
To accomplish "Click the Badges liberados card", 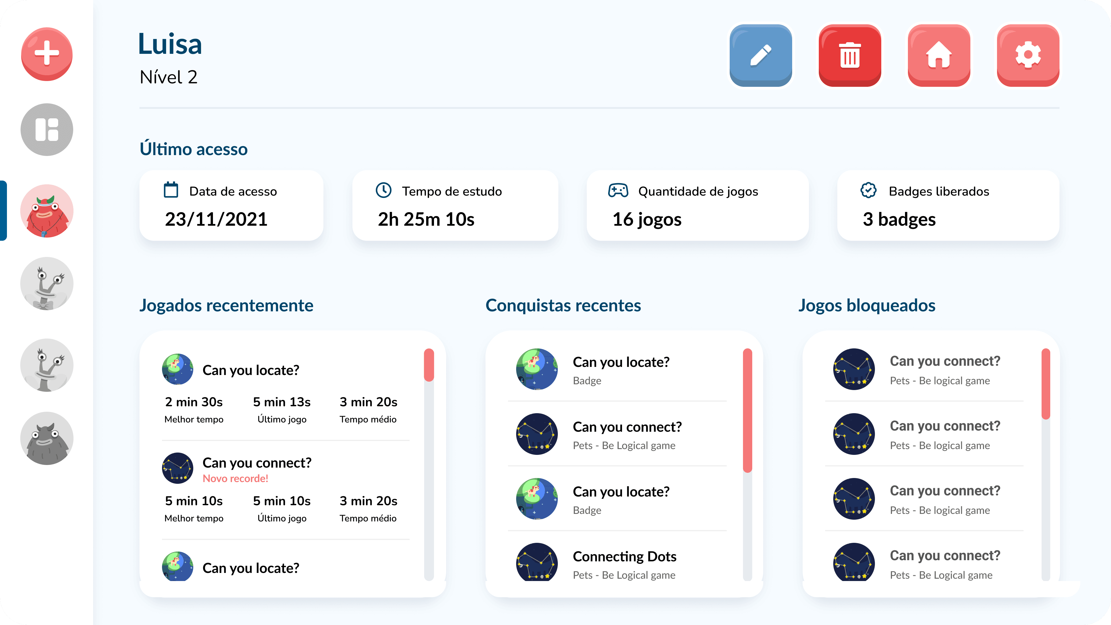I will pos(948,205).
